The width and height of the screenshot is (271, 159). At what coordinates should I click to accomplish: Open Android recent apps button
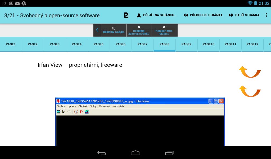[169, 153]
